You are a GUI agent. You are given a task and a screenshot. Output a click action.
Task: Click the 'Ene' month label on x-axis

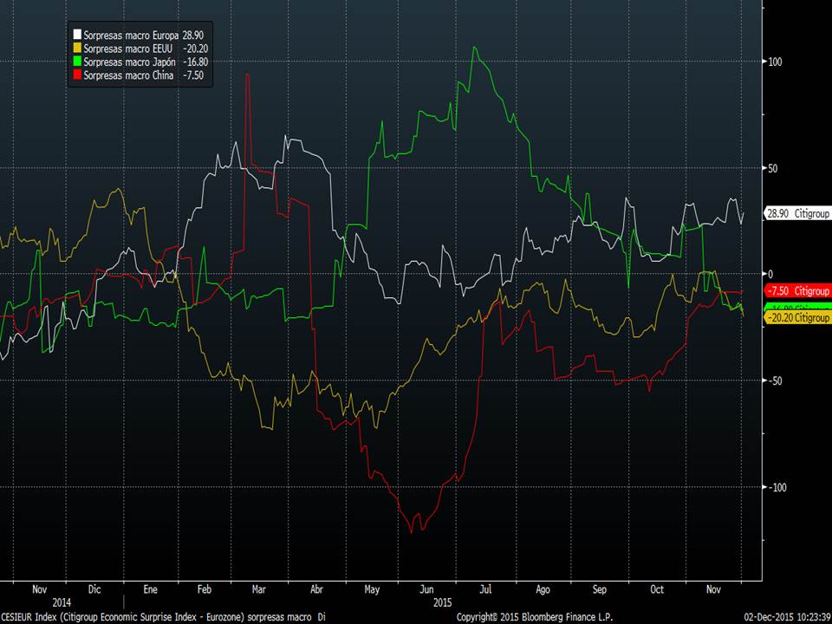150,589
